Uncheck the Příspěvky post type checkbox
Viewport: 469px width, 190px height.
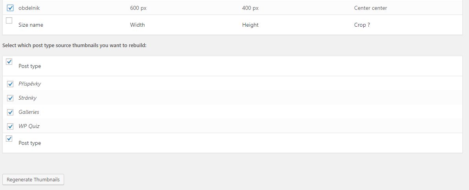pos(10,84)
